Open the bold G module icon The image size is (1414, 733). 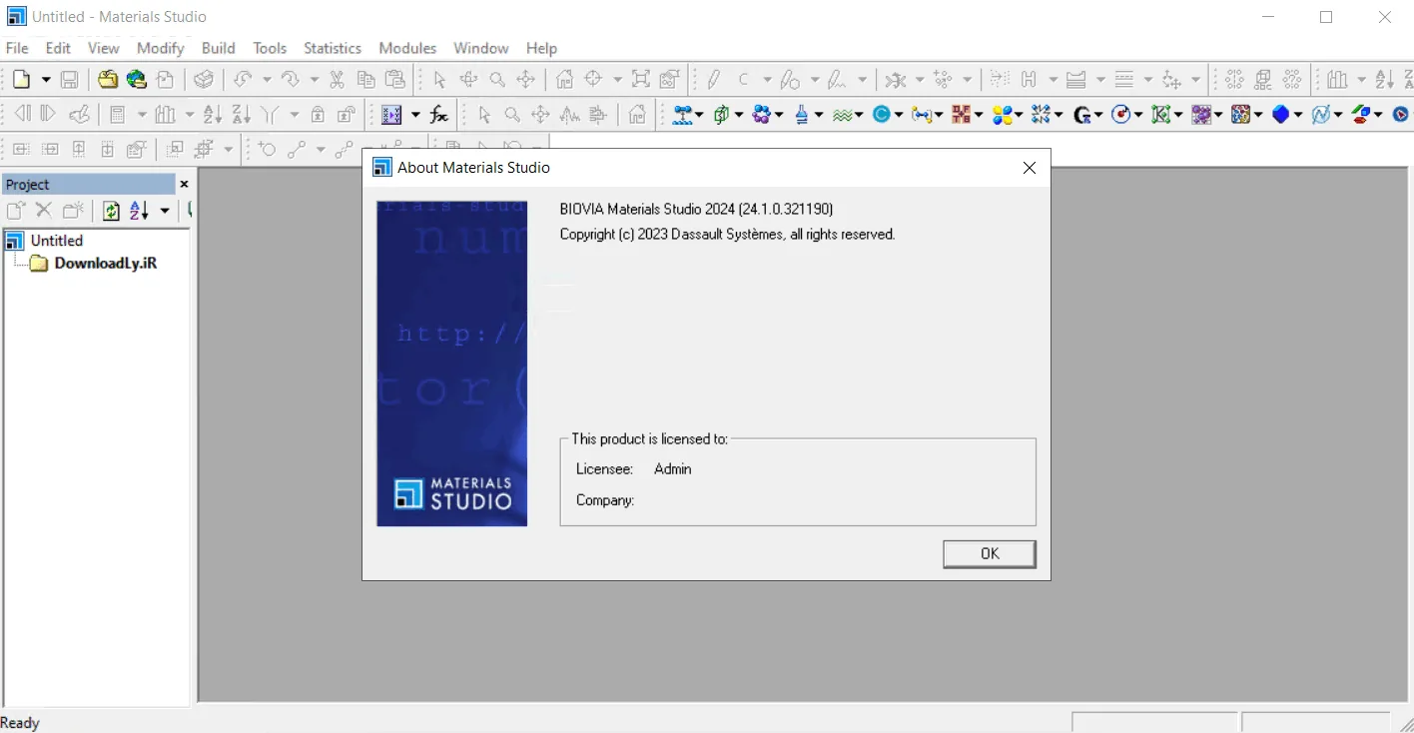click(x=1082, y=115)
